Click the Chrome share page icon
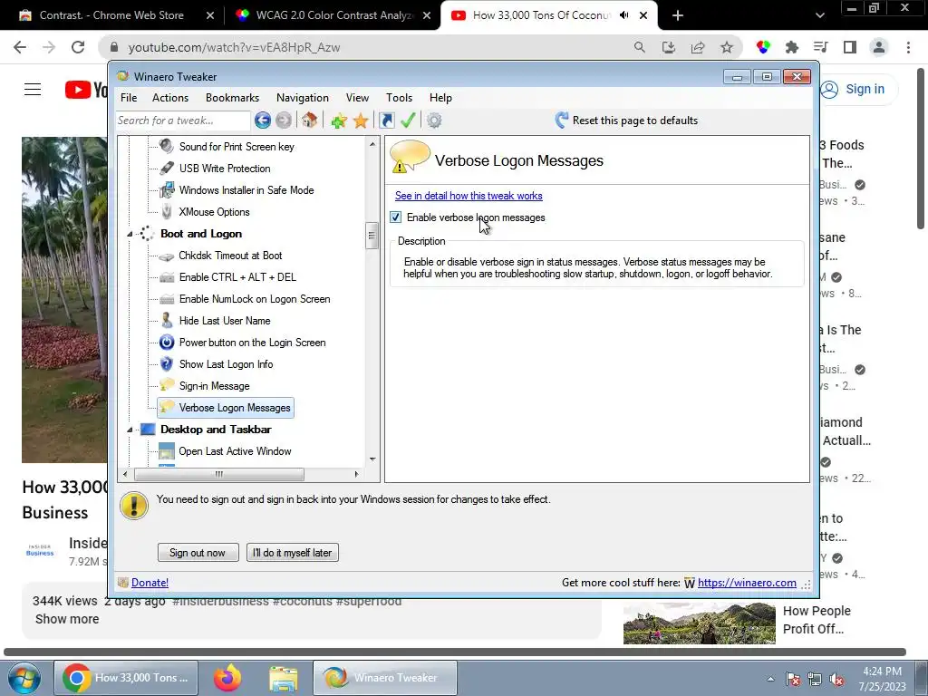 coord(698,47)
